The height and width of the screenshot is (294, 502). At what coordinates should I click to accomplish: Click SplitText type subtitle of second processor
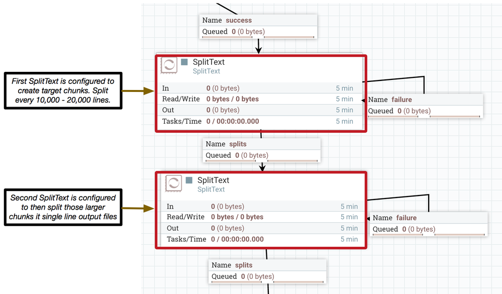(x=211, y=189)
